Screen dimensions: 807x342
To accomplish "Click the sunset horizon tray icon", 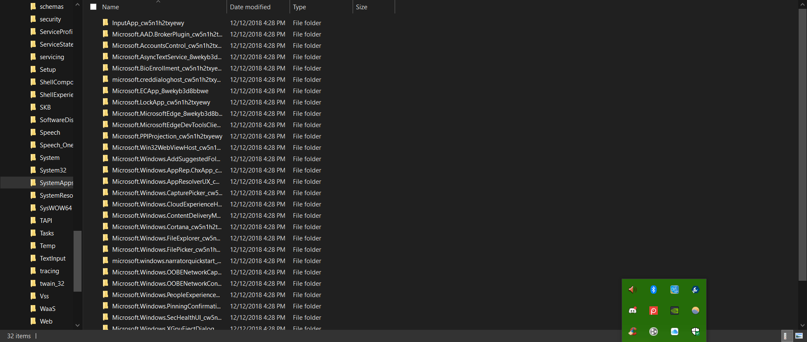I will click(x=696, y=311).
